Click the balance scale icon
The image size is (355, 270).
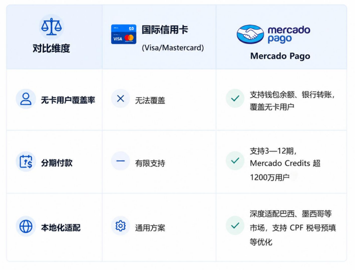51,27
